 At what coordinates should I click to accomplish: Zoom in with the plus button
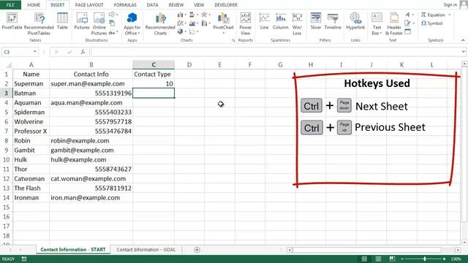pos(444,259)
